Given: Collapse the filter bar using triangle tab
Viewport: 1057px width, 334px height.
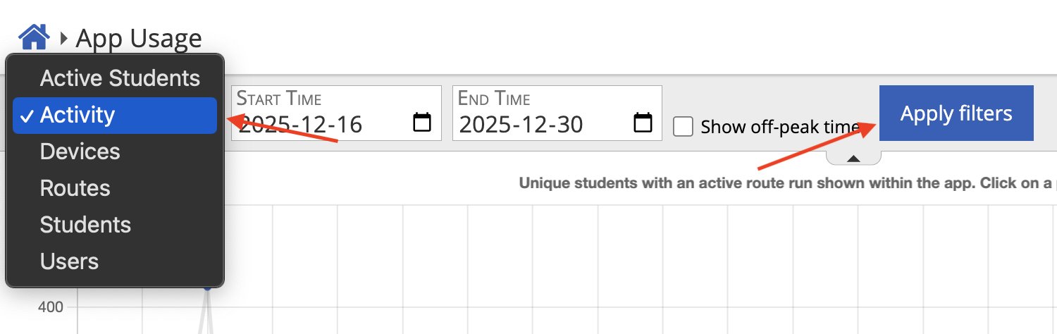Looking at the screenshot, I should point(853,159).
